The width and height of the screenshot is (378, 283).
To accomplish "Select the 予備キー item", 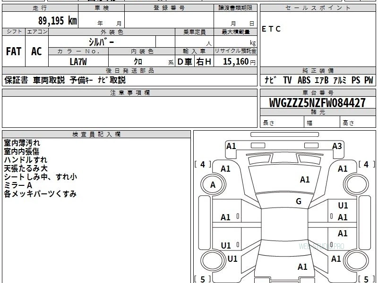I will click(81, 80).
